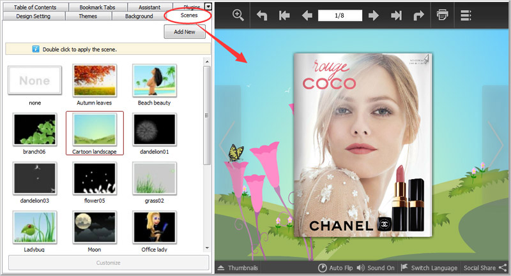Toggle Auto Flip
The width and height of the screenshot is (511, 276).
point(335,268)
